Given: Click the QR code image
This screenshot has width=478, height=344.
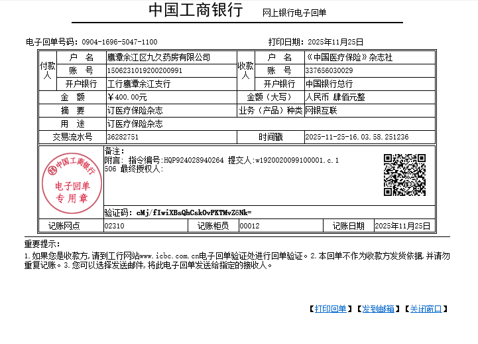Looking at the screenshot, I should coord(404,175).
